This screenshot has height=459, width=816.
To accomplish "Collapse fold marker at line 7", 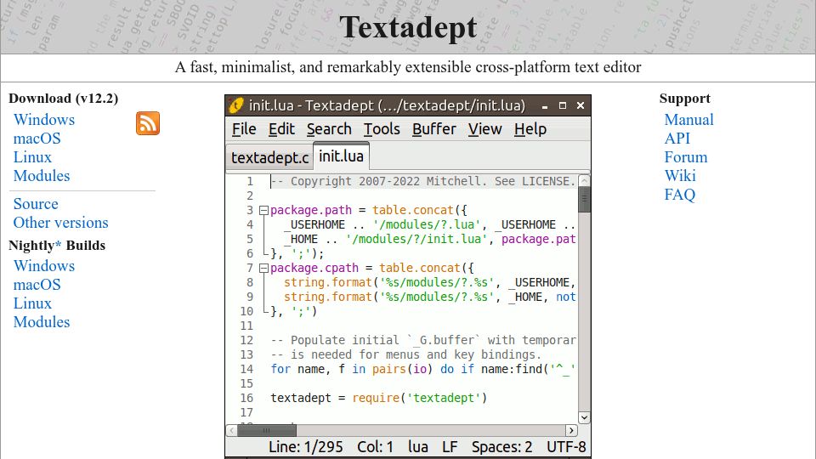I will (x=263, y=269).
